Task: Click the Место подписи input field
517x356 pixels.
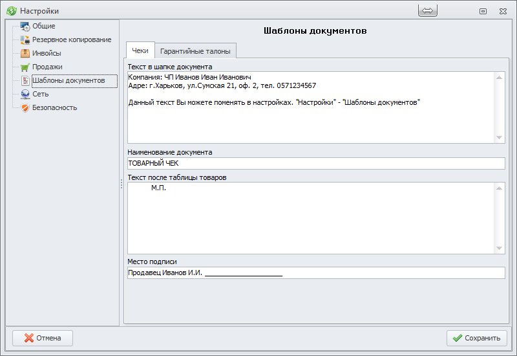Action: click(315, 273)
